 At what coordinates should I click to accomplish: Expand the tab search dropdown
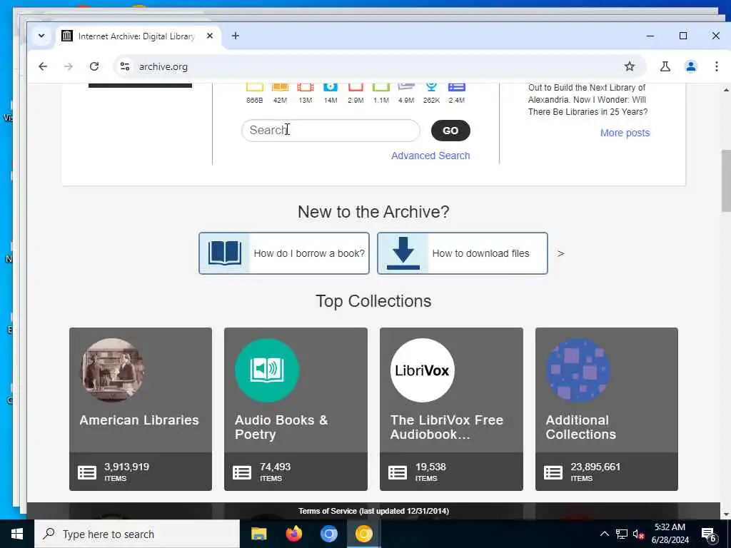41,36
